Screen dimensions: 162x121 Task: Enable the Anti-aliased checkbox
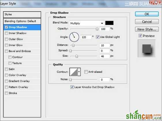[86, 72]
